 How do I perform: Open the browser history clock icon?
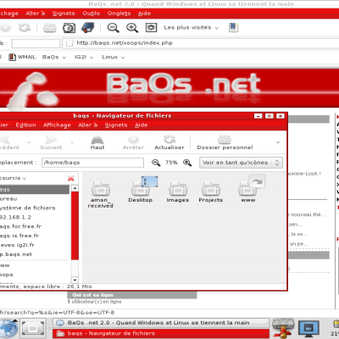pyautogui.click(x=69, y=28)
